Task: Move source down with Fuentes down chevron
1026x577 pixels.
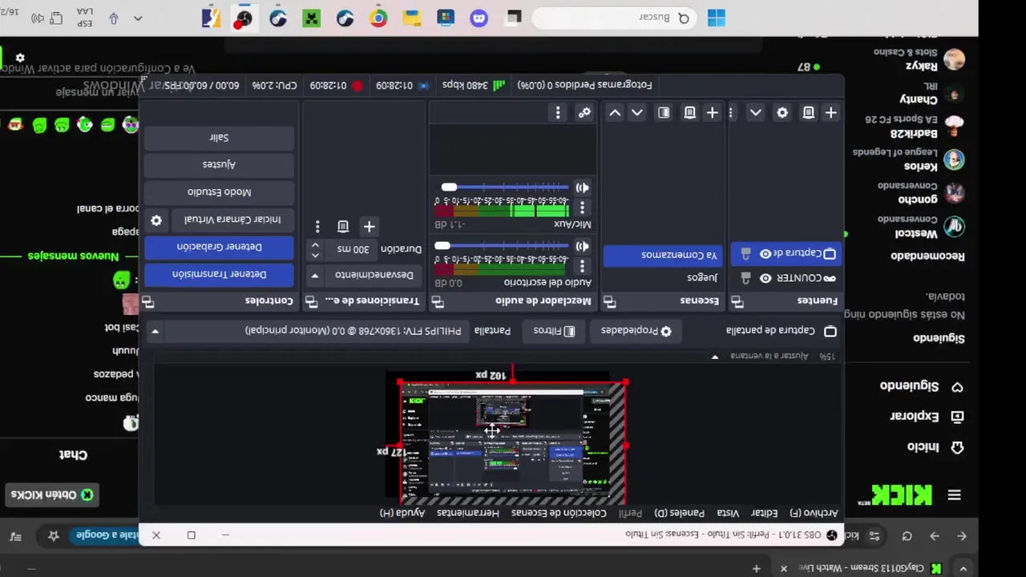Action: pyautogui.click(x=755, y=113)
